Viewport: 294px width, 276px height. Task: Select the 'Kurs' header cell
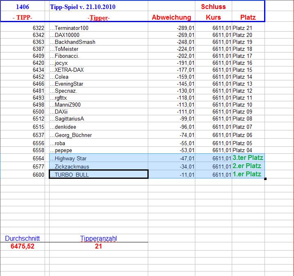pos(213,17)
